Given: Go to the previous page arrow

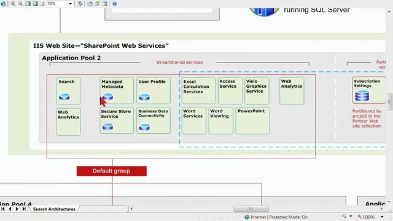Looking at the screenshot, I should pyautogui.click(x=10, y=209).
